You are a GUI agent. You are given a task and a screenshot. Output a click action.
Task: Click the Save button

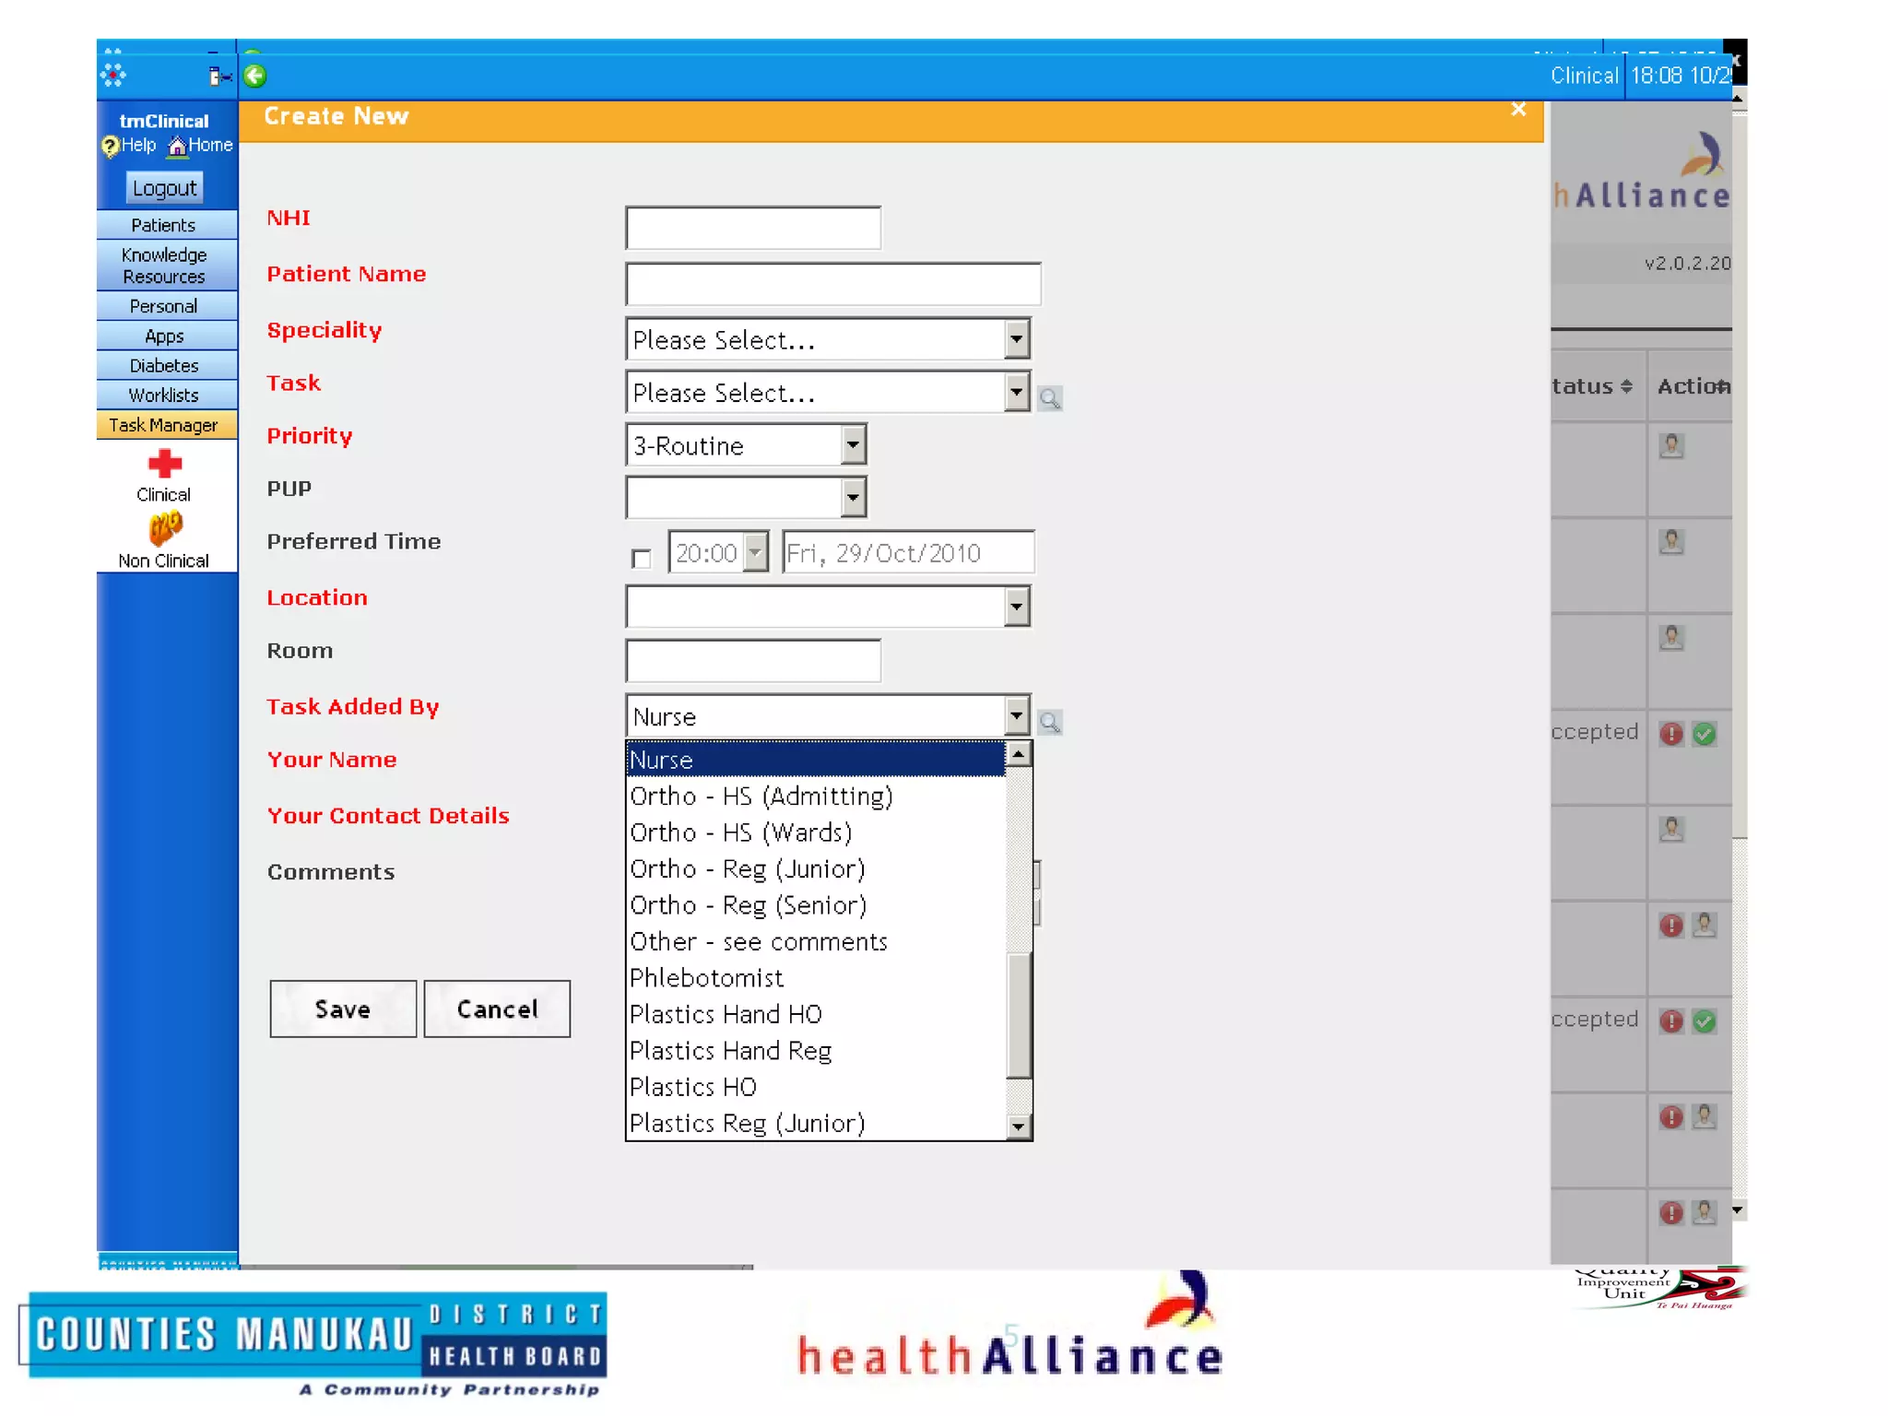(343, 1009)
